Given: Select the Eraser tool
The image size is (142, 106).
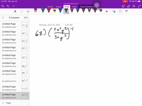Looking at the screenshot, I should [35, 11].
